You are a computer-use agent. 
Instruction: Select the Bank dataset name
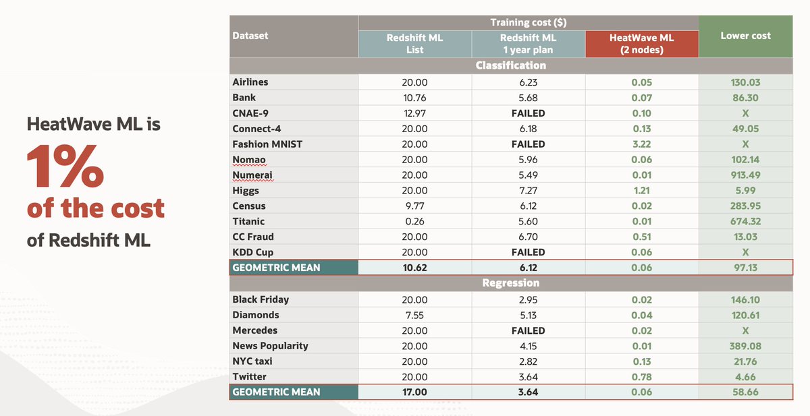click(244, 98)
